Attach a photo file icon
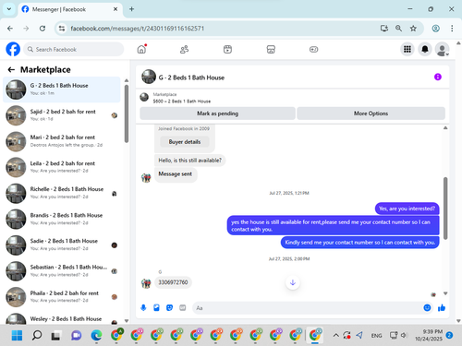Screen dimensions: 462x346 (156, 307)
